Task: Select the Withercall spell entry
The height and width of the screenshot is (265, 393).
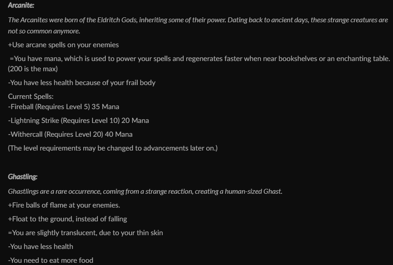Action: [70, 134]
